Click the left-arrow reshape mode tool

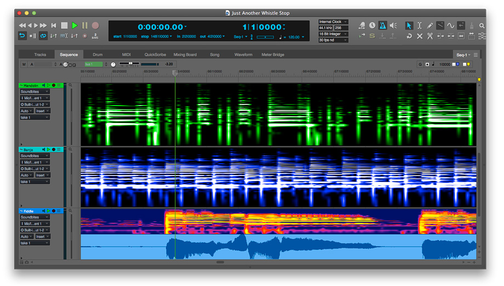pos(461,25)
